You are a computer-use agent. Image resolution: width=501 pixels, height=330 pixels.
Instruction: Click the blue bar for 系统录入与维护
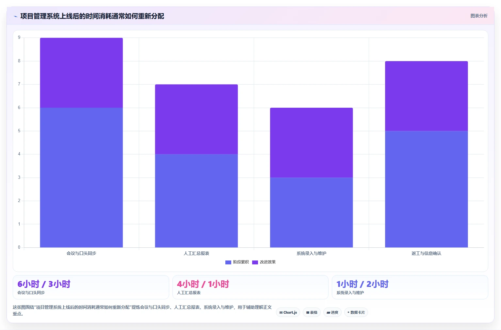311,212
